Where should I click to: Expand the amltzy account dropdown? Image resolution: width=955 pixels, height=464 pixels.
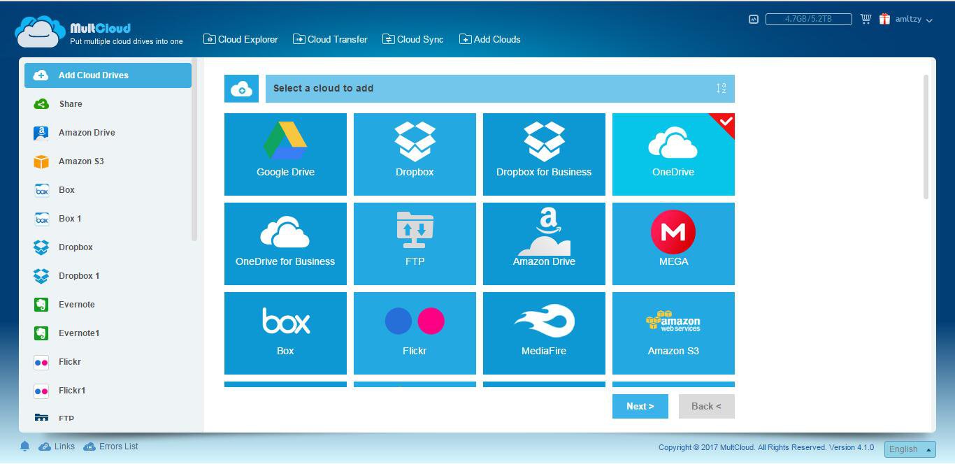coord(914,20)
